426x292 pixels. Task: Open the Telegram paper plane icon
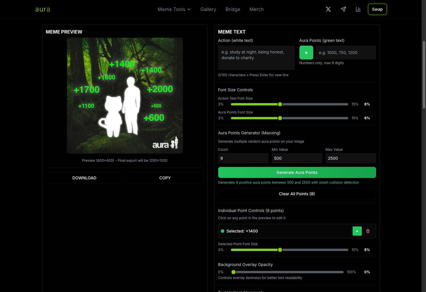click(x=343, y=9)
